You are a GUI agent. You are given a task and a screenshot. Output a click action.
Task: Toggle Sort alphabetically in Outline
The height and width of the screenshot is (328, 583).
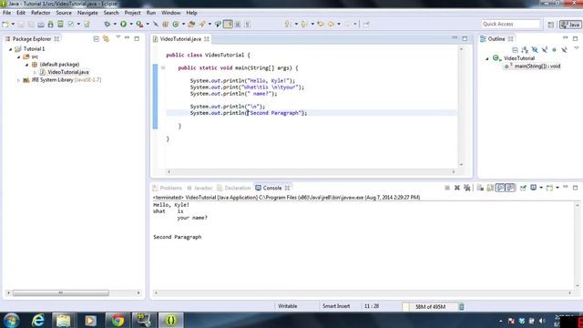pos(525,49)
